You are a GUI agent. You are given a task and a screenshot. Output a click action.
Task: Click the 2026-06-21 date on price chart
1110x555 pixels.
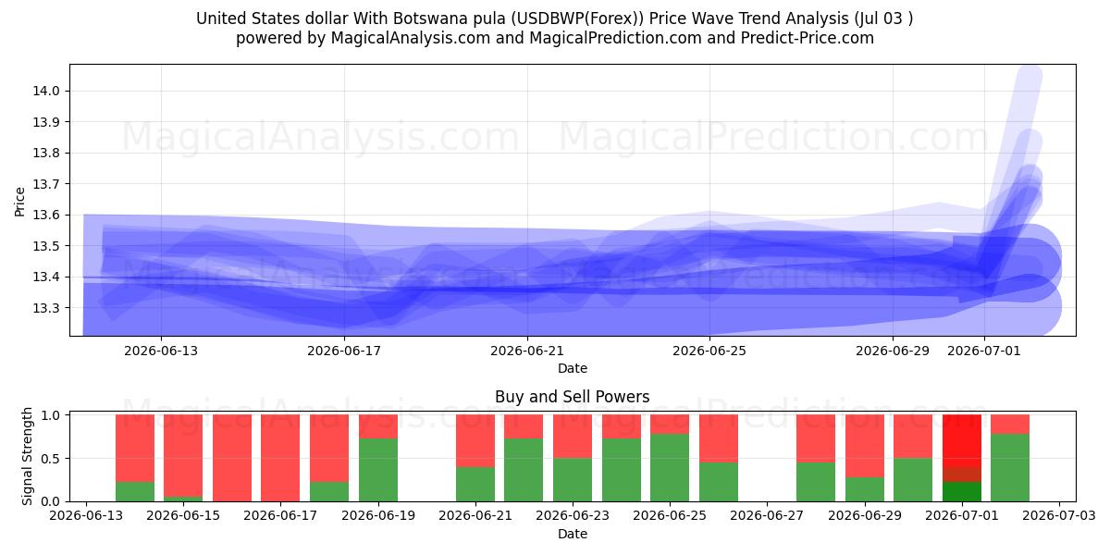pyautogui.click(x=527, y=351)
